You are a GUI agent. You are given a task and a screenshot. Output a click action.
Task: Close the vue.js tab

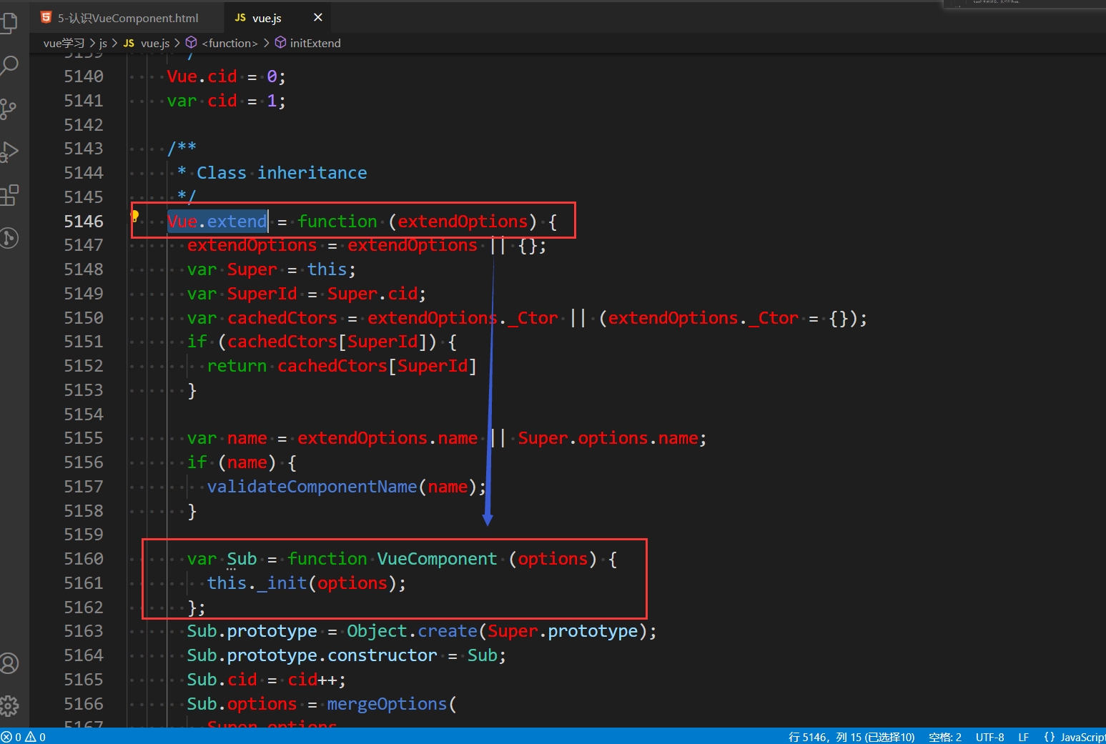(x=318, y=17)
